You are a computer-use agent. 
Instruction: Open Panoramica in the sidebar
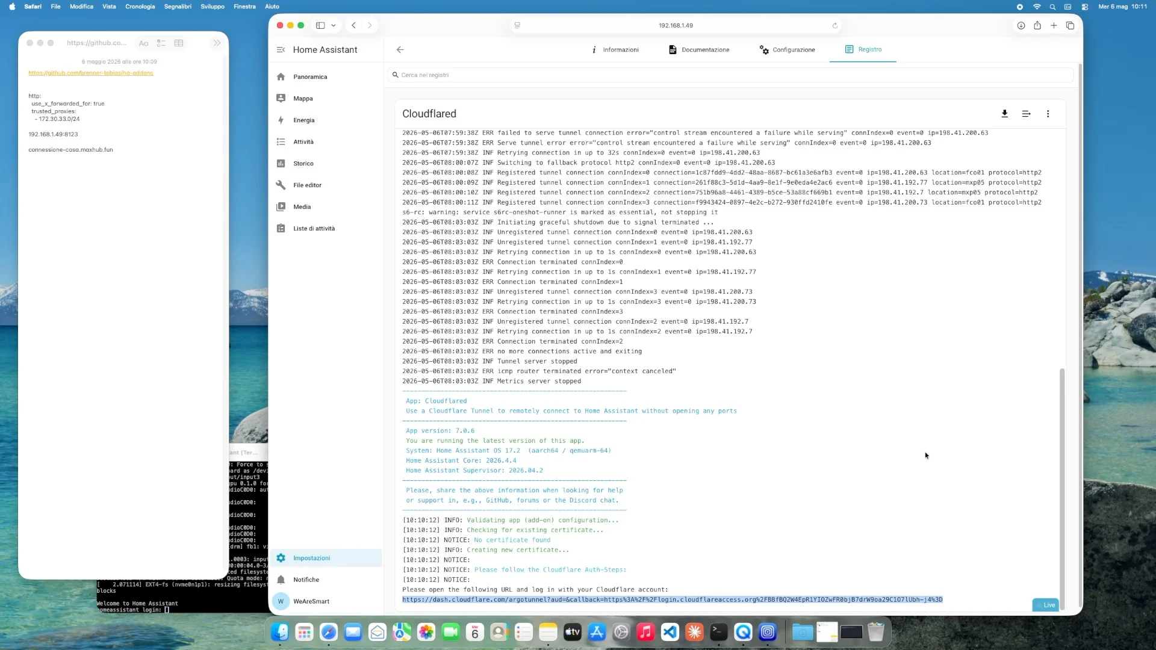pyautogui.click(x=326, y=77)
